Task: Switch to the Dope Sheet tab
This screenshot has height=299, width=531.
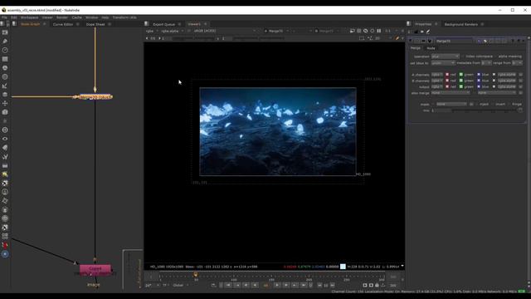Action: coord(95,24)
